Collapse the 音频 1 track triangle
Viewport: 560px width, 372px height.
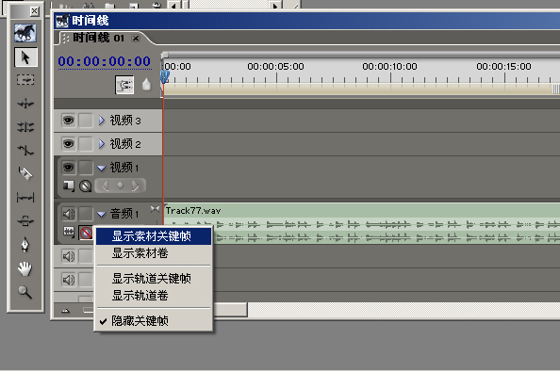pos(102,214)
